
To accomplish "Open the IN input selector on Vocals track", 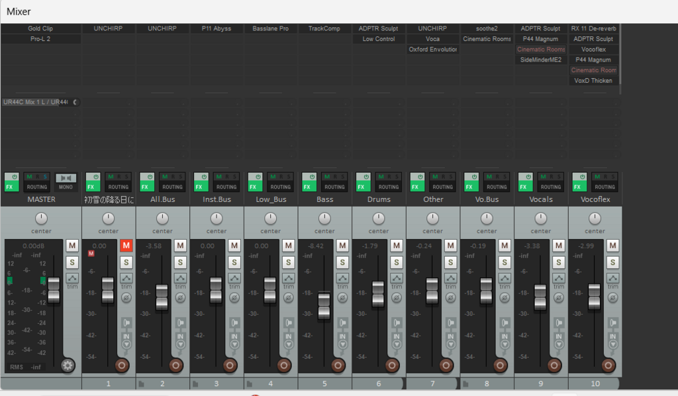I will point(559,336).
